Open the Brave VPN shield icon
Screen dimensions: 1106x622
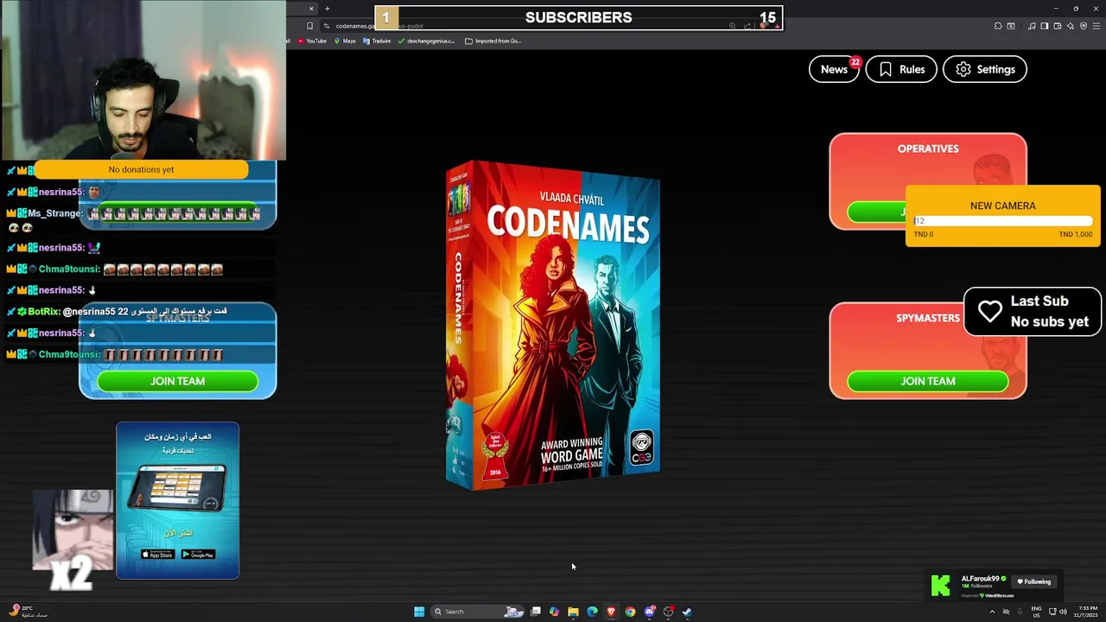point(1084,26)
